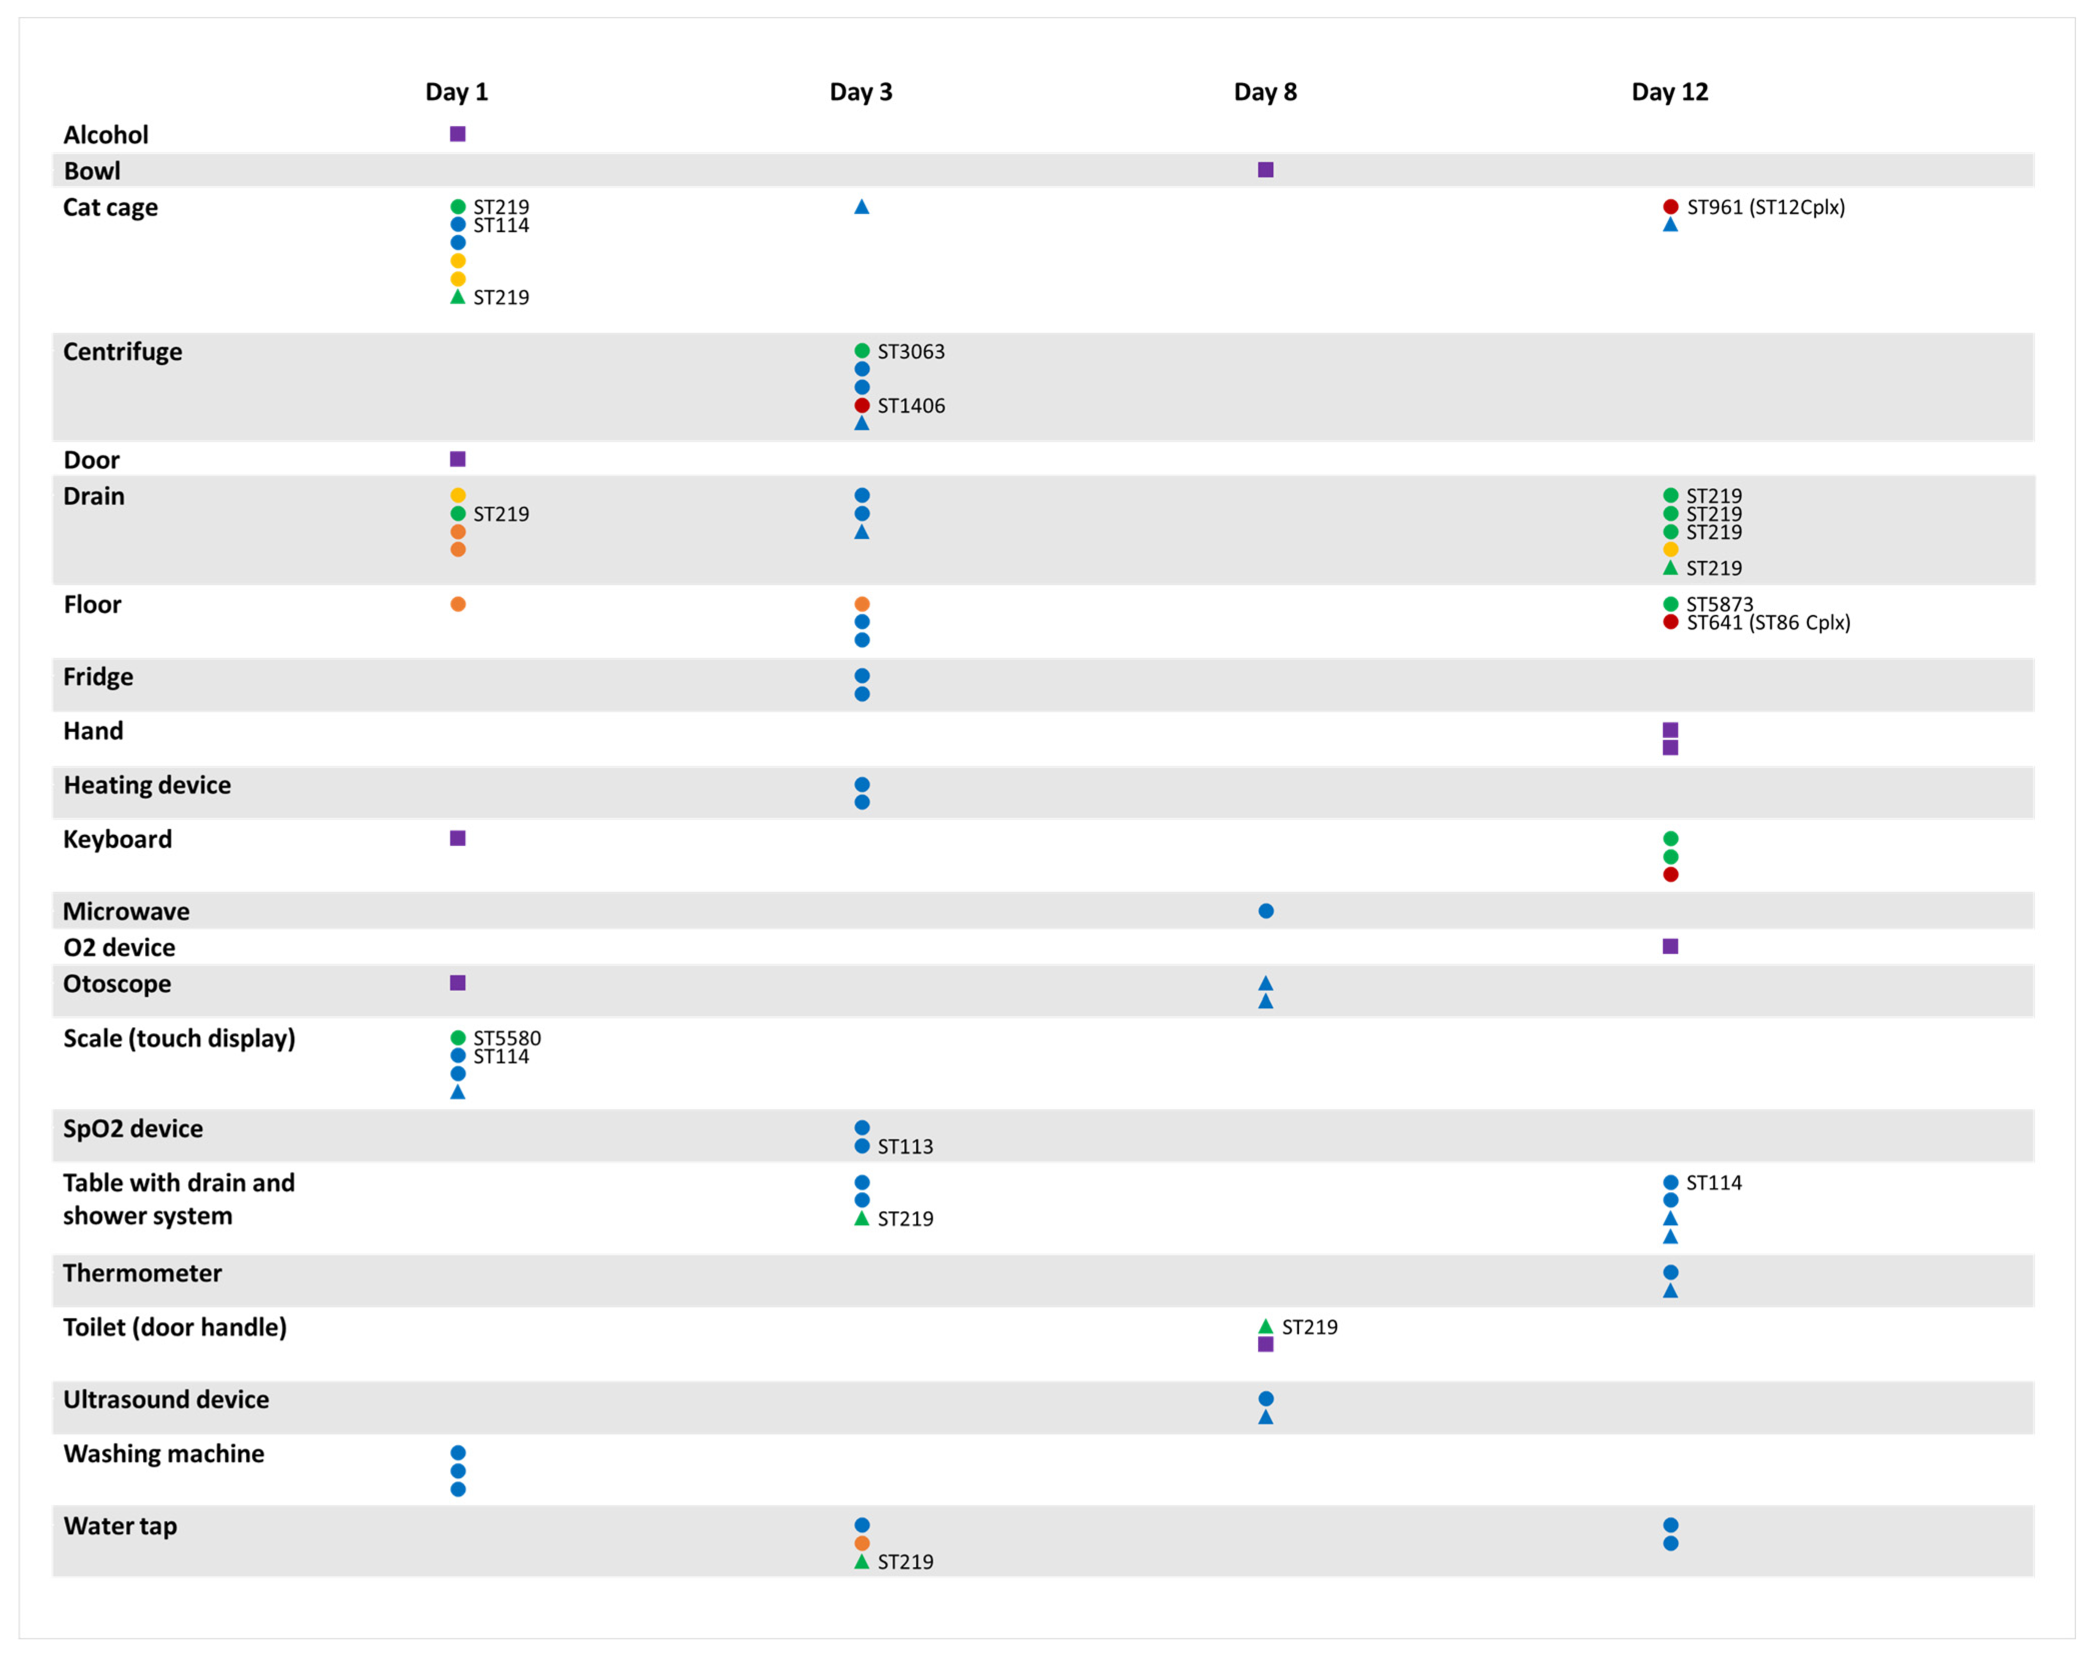Image resolution: width=2099 pixels, height=1658 pixels.
Task: Click the Ultrasound device row label
Action: (166, 1399)
